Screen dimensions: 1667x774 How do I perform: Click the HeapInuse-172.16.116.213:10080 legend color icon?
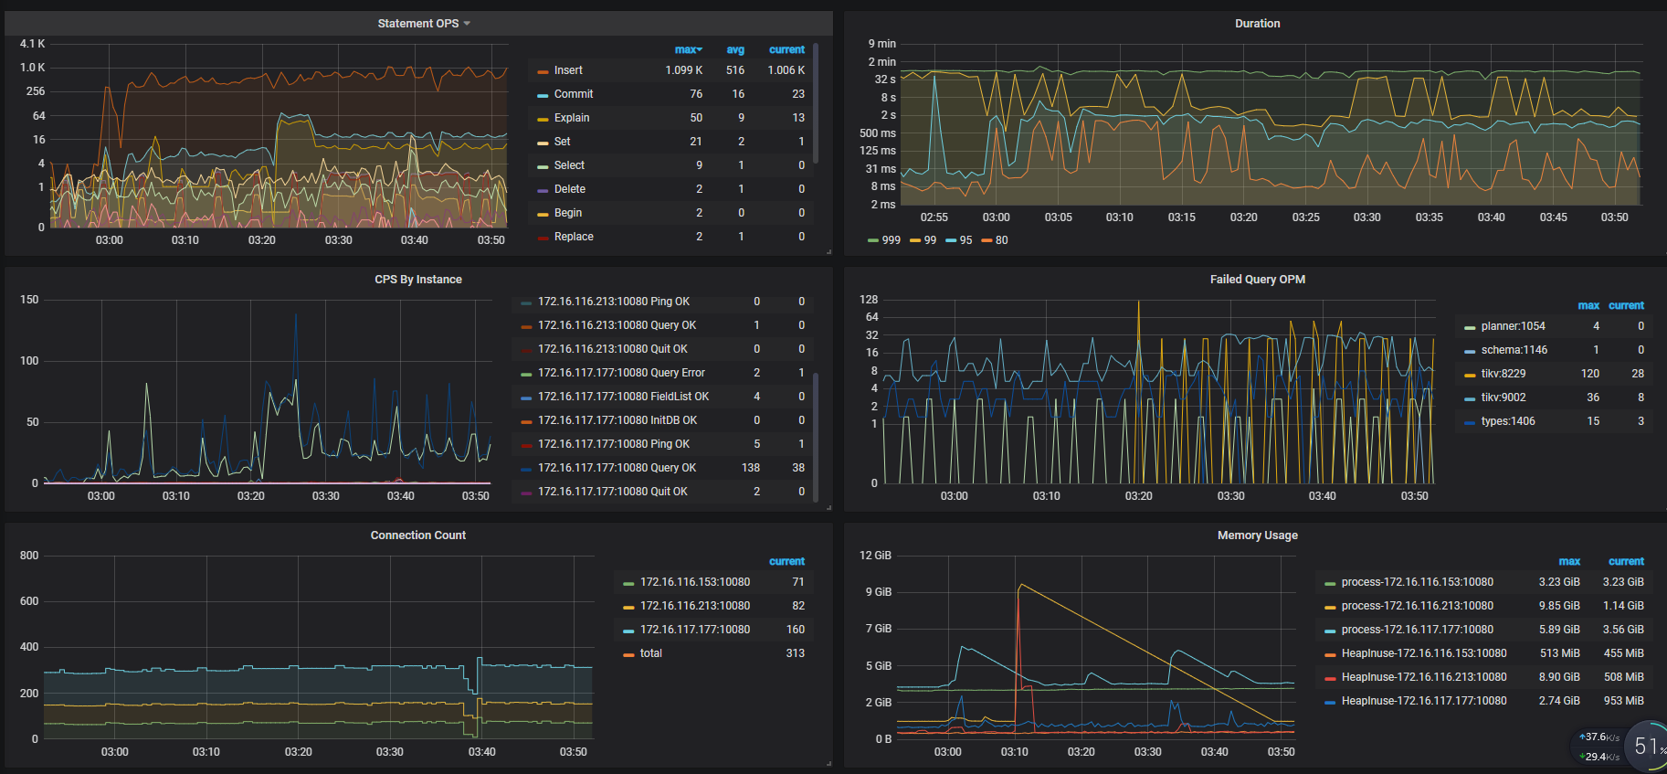1330,678
